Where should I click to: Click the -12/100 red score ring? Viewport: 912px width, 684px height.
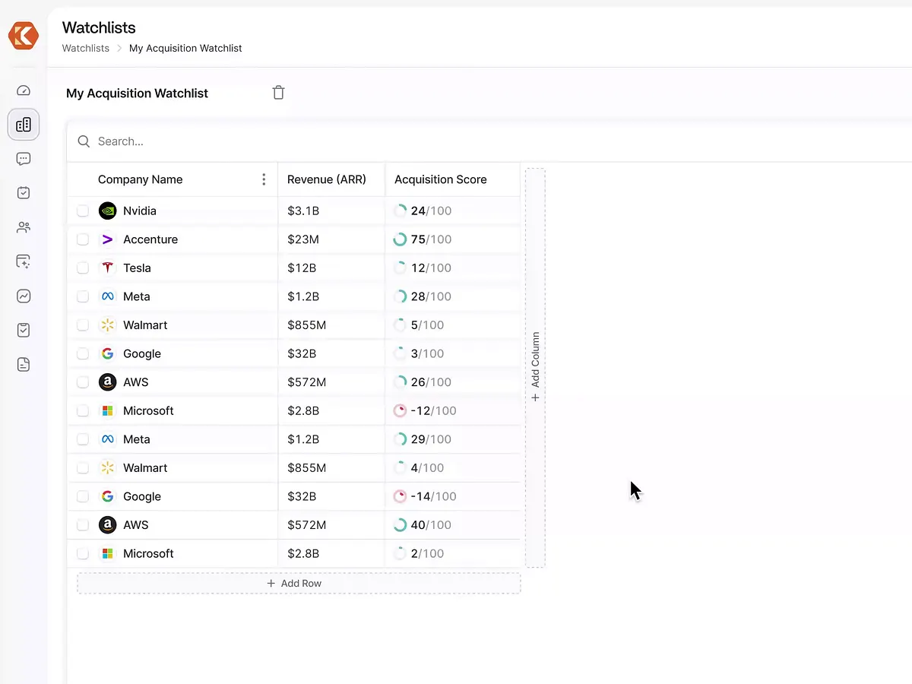coord(400,410)
